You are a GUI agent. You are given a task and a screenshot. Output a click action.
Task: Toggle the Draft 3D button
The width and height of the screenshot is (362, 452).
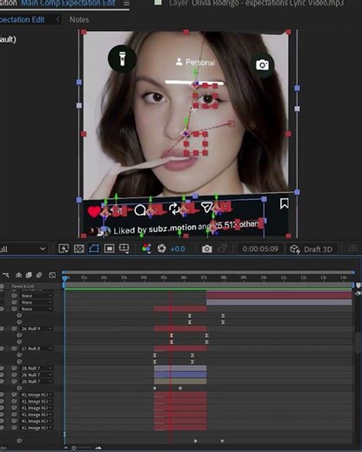pos(311,249)
